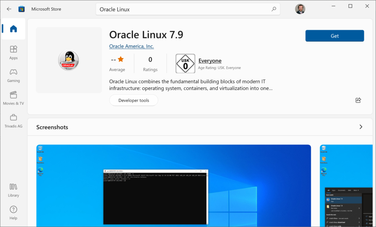Open the Home section in sidebar

click(x=14, y=29)
